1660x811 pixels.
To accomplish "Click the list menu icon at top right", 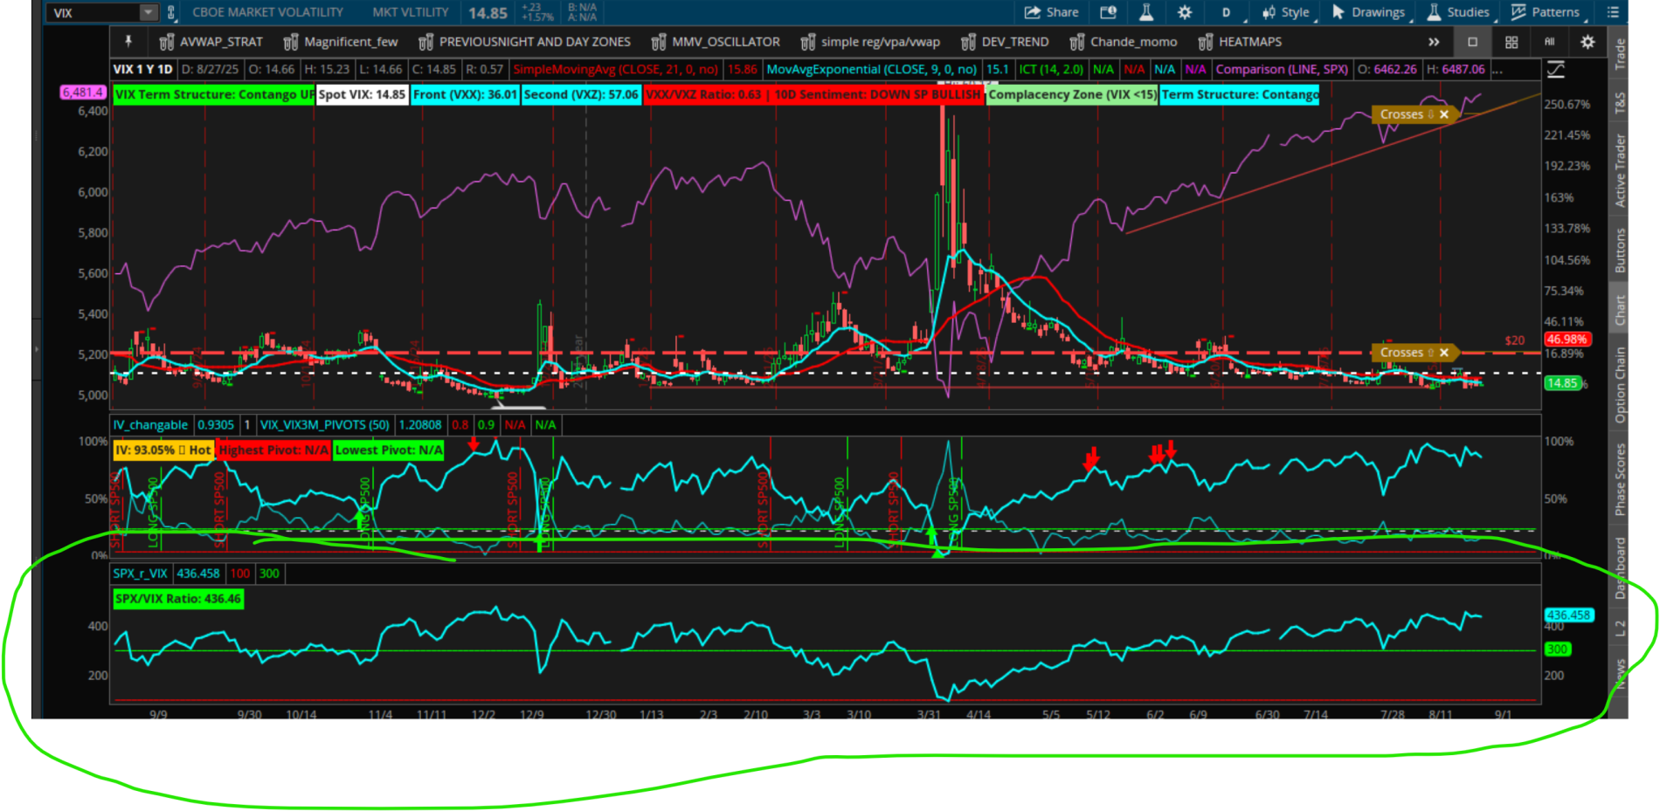I will pyautogui.click(x=1613, y=12).
